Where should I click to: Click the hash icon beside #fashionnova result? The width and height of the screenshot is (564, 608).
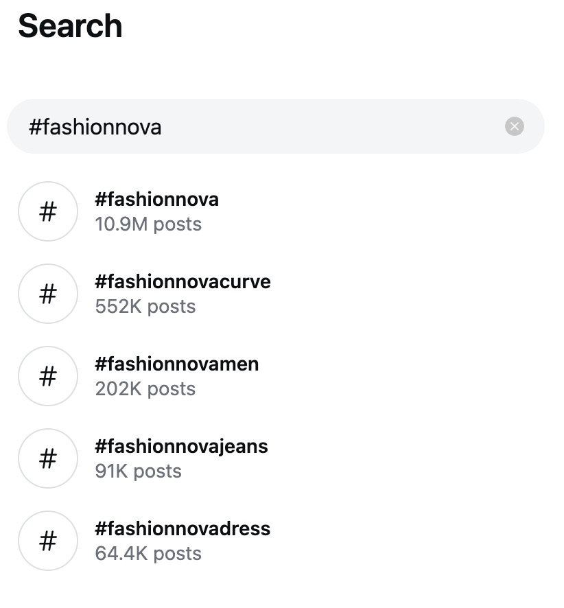tap(48, 211)
